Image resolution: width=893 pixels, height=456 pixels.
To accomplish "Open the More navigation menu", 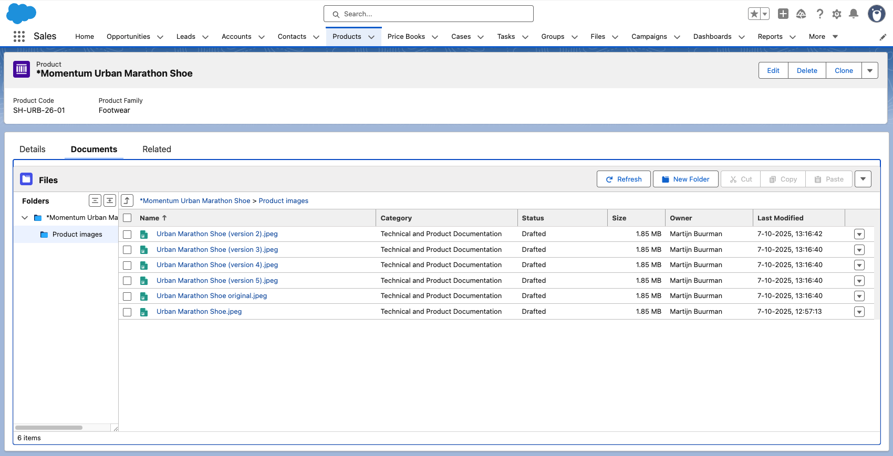I will (823, 37).
